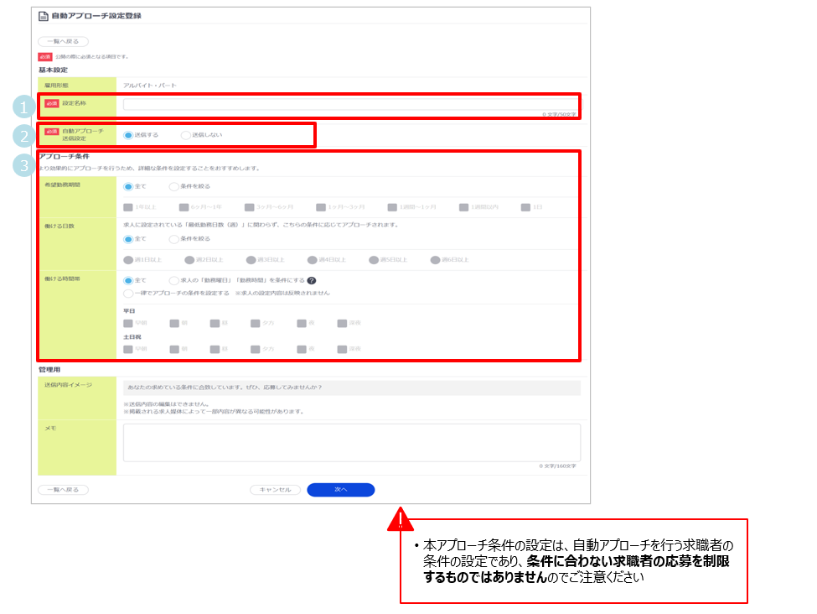This screenshot has height=614, width=817.
Task: Click the numbered circle 2 callout
Action: coord(23,136)
